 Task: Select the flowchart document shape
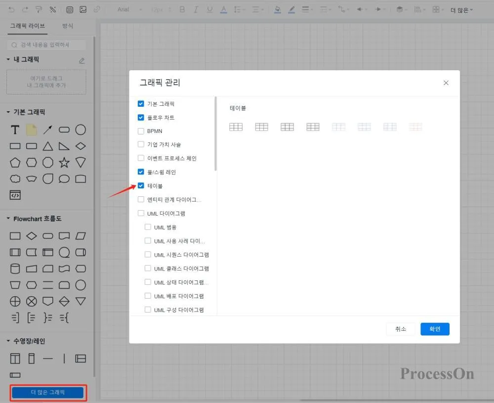[x=64, y=236]
